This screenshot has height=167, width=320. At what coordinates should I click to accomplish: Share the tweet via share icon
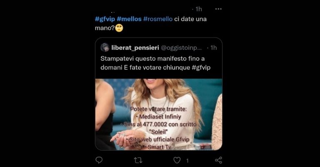(219, 160)
